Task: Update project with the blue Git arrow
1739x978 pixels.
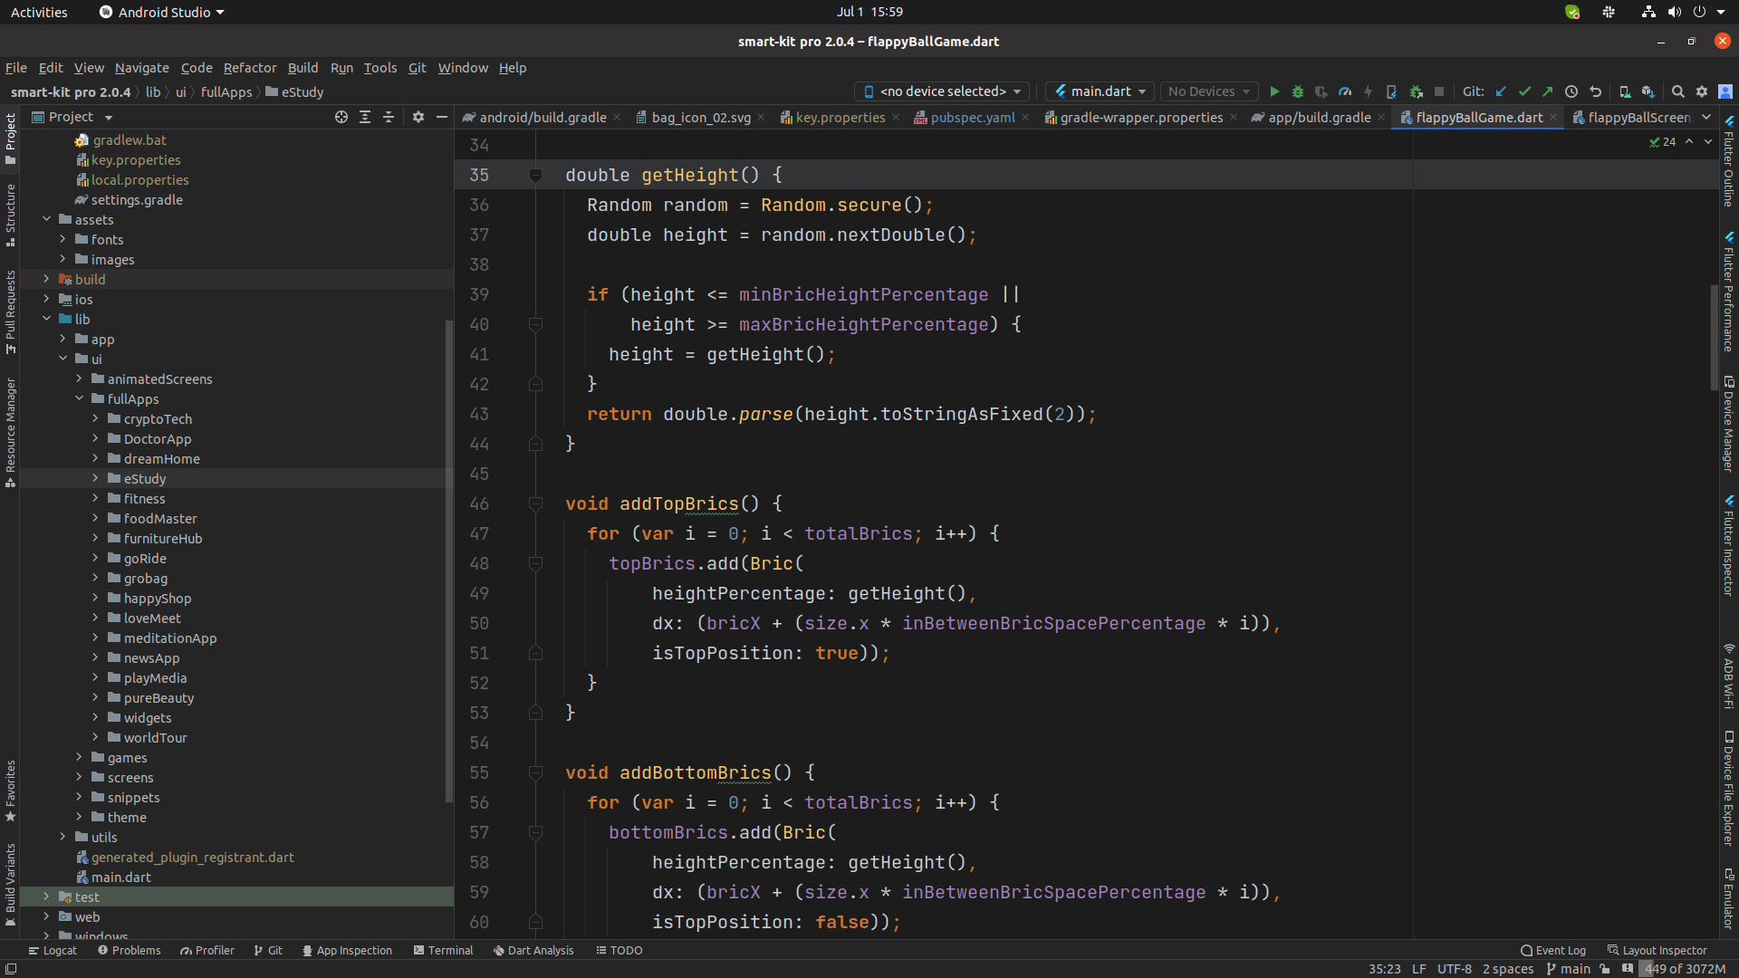Action: (1501, 91)
